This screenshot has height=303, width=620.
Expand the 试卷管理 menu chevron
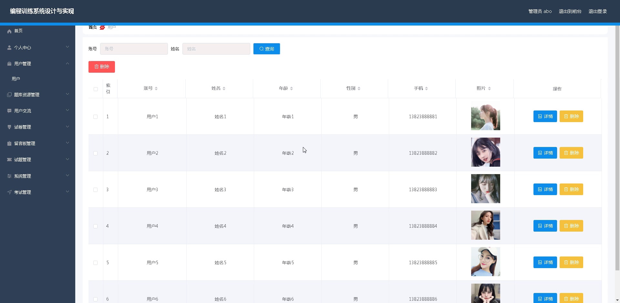67,127
